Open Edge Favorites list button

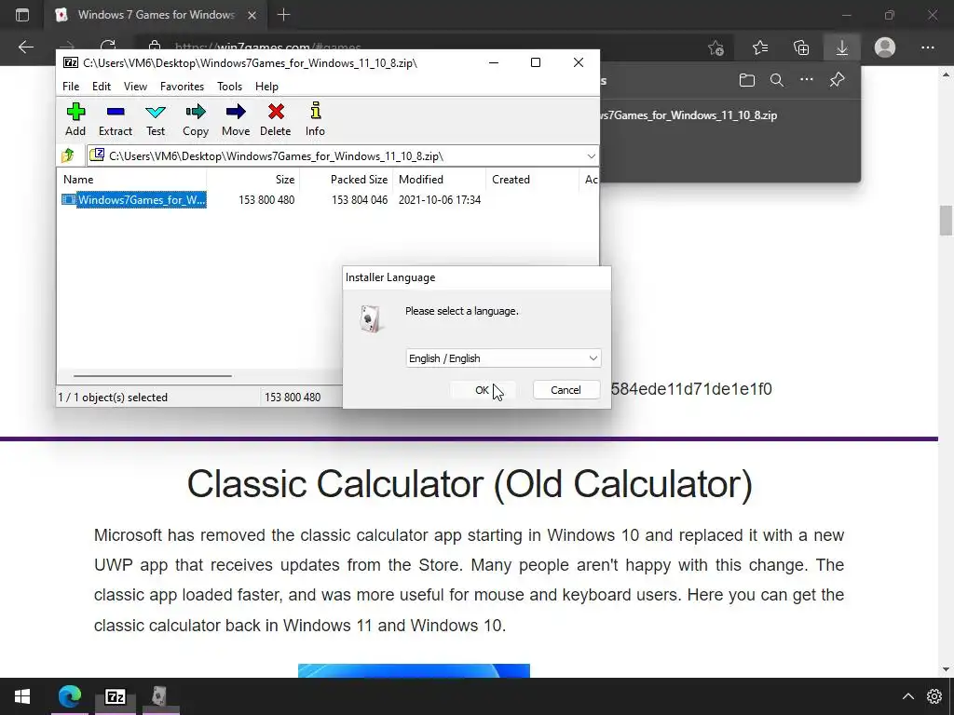click(x=760, y=47)
